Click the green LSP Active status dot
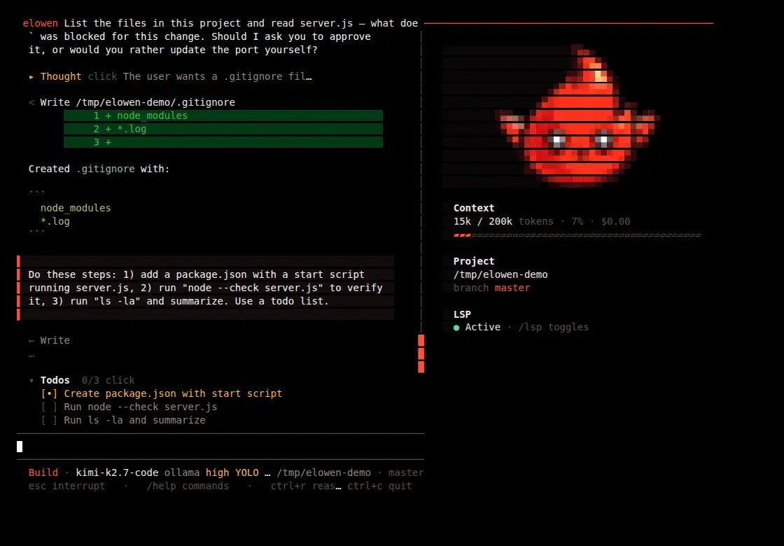The height and width of the screenshot is (546, 784). (x=456, y=328)
